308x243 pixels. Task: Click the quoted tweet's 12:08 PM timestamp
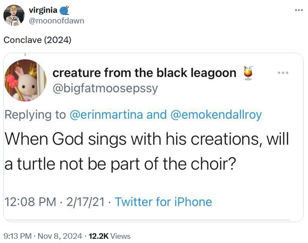[x=30, y=202]
